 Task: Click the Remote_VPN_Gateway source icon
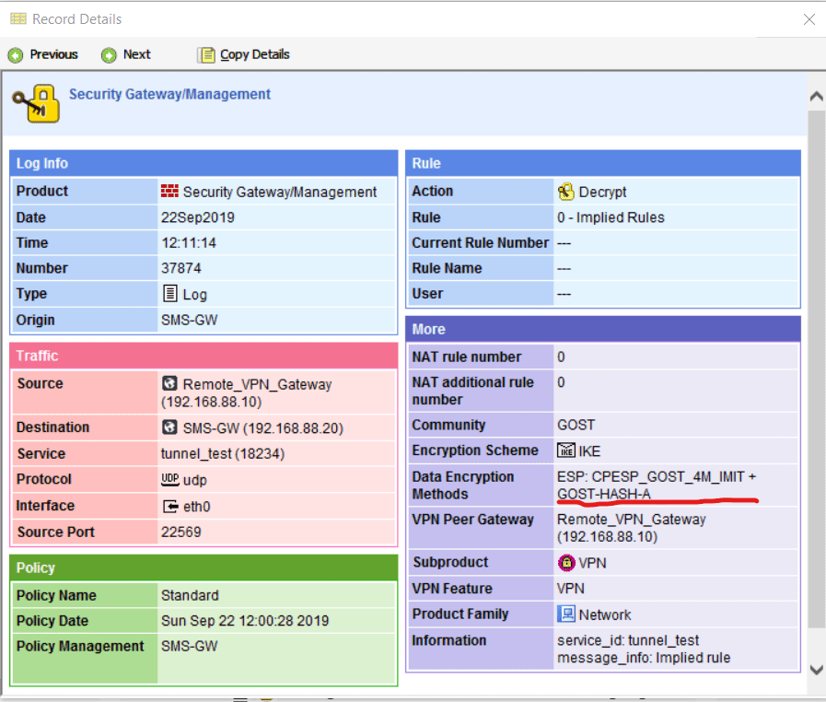pos(169,384)
